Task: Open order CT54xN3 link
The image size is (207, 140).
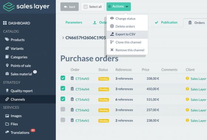Action: click(82, 100)
